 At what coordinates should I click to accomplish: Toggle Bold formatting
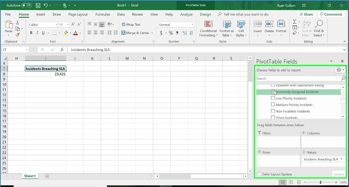coord(31,33)
